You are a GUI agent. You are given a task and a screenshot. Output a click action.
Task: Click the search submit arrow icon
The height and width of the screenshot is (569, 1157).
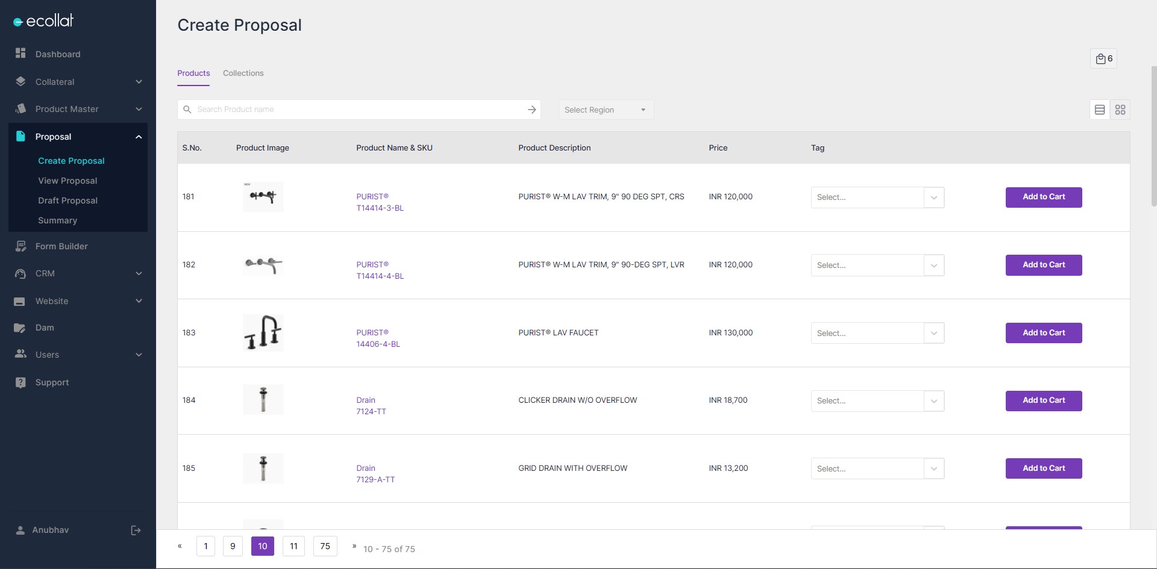pyautogui.click(x=531, y=110)
